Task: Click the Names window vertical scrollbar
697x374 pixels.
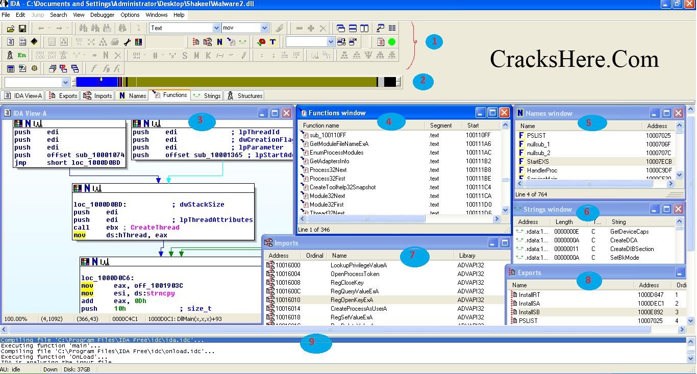Action: 679,150
